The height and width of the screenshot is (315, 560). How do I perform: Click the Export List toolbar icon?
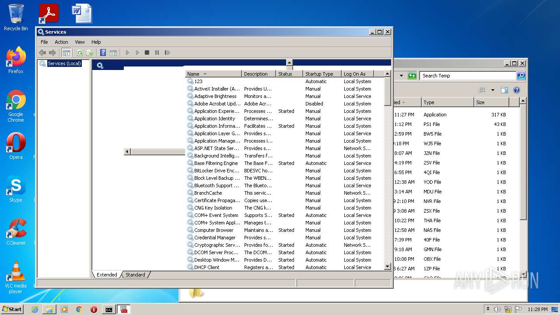tap(90, 52)
